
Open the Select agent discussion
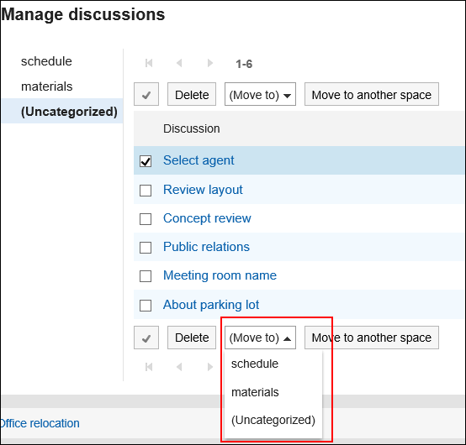tap(199, 160)
